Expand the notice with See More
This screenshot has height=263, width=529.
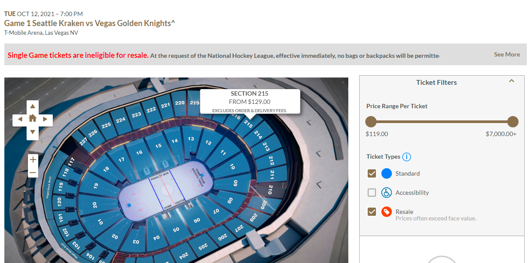(x=507, y=54)
